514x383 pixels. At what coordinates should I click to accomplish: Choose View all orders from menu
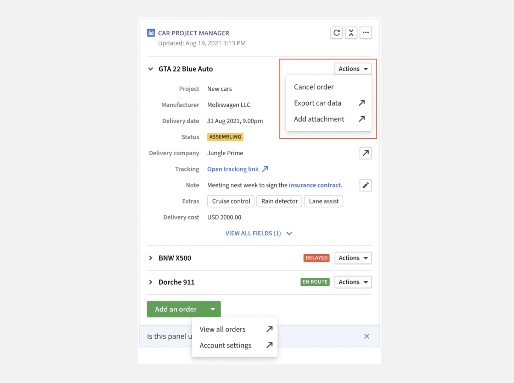coord(234,329)
